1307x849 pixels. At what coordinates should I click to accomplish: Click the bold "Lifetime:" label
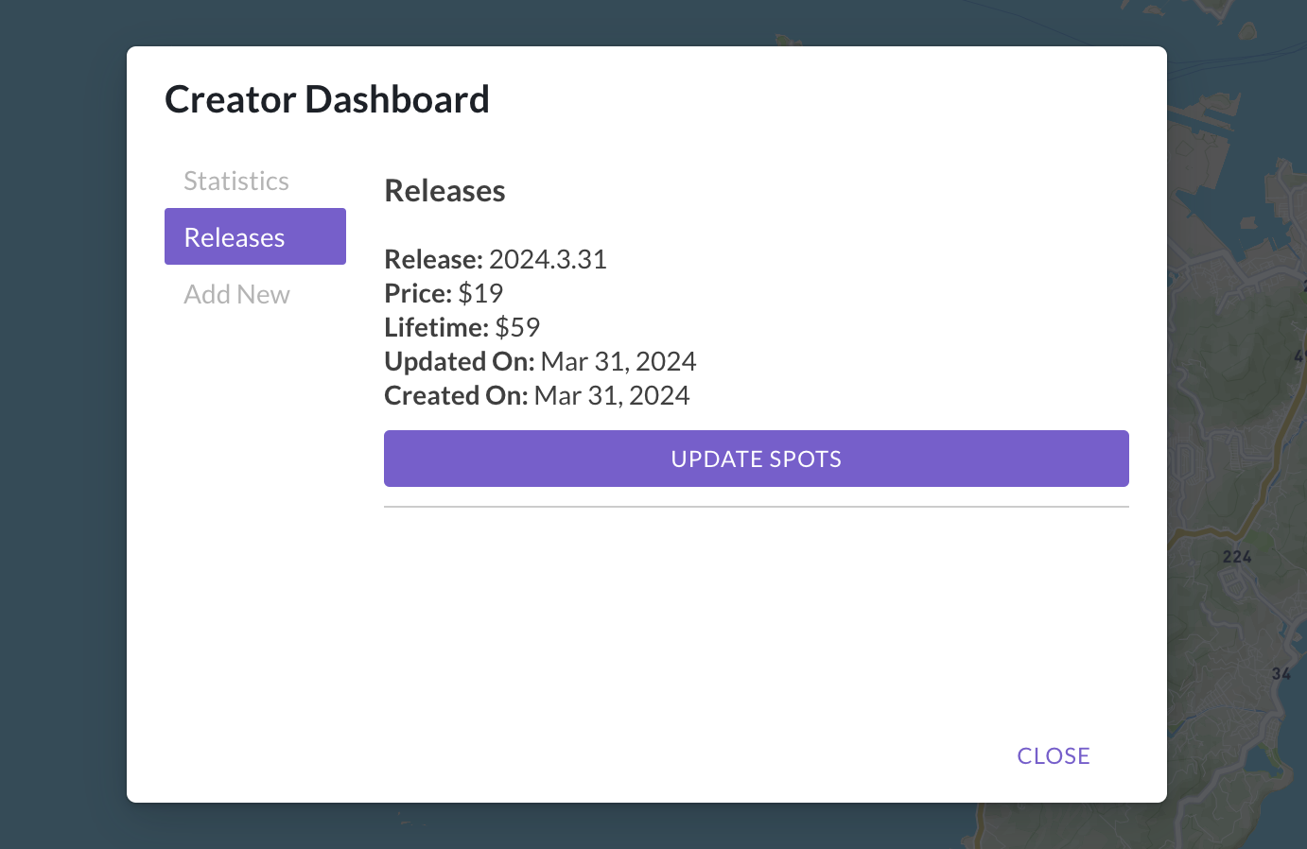[436, 327]
